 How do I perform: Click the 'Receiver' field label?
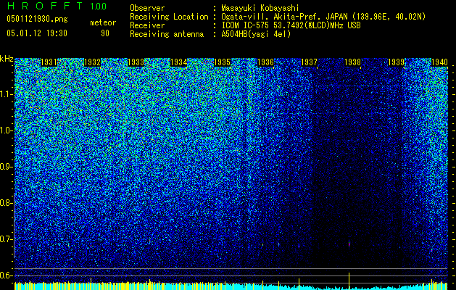(147, 25)
